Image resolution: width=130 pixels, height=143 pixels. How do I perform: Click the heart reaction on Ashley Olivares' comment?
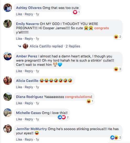[75, 12]
